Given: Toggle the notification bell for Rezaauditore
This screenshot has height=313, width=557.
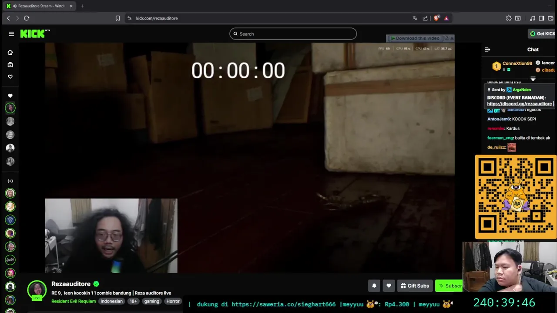Looking at the screenshot, I should tap(374, 286).
